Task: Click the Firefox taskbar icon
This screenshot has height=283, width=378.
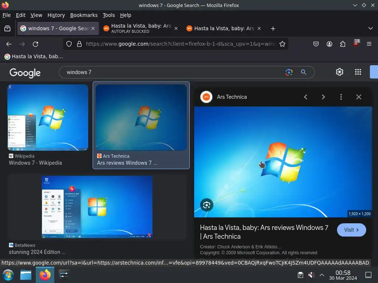Action: point(45,275)
